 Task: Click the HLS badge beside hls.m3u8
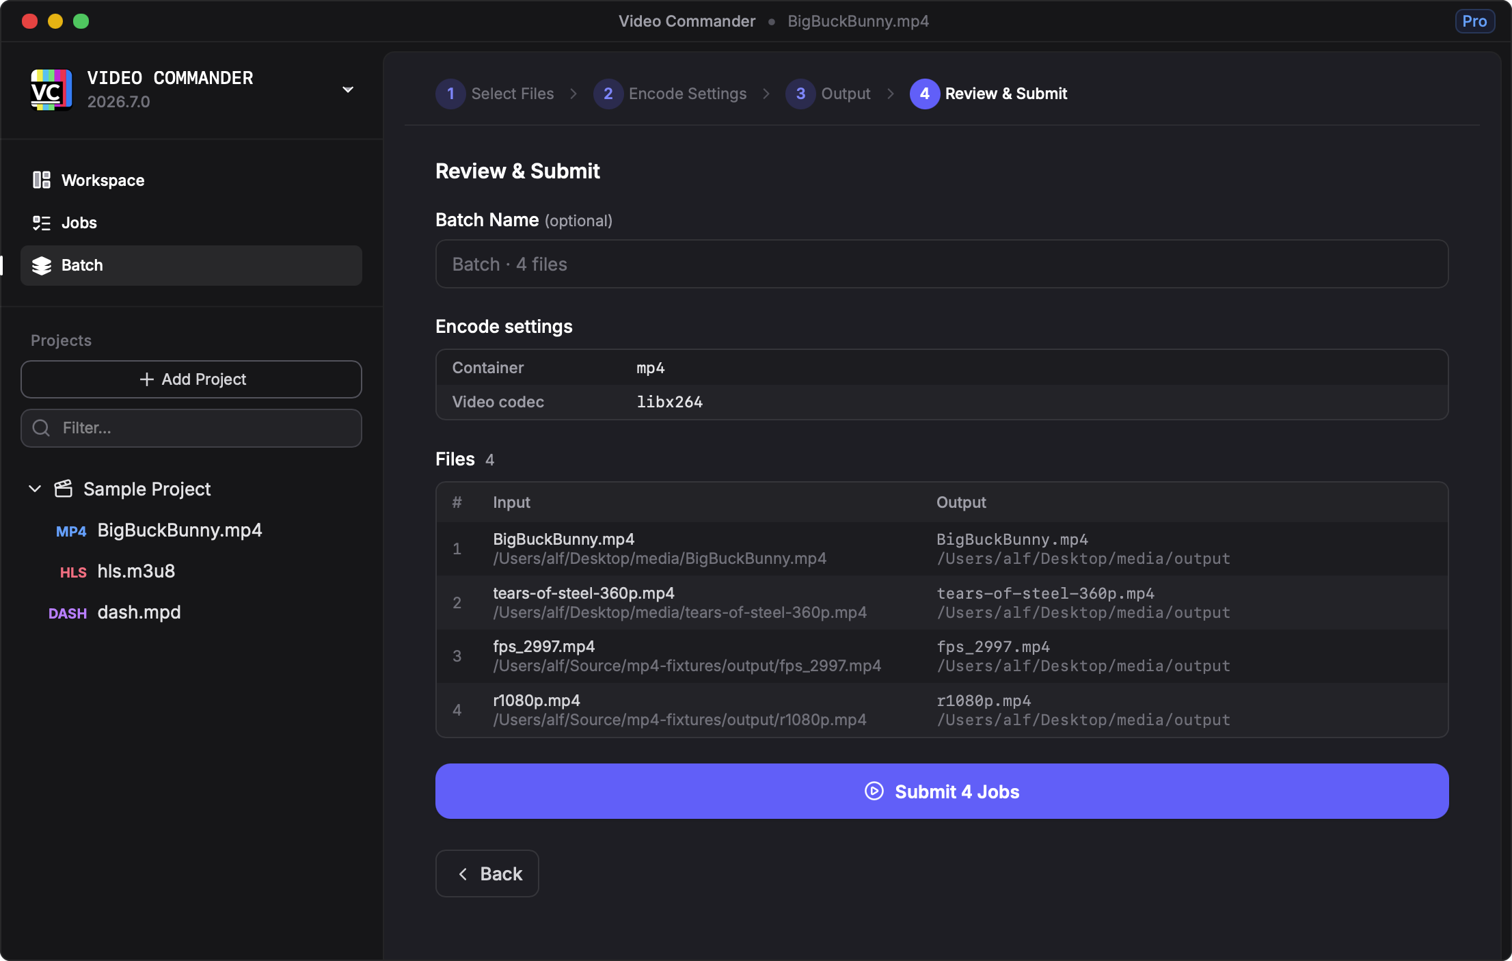[73, 572]
